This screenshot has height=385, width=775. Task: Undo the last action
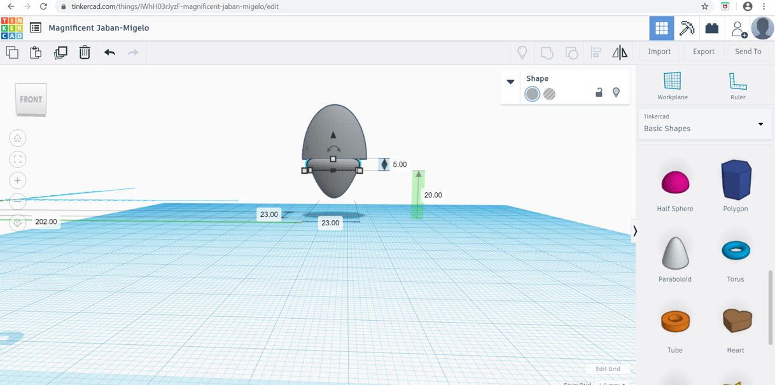pos(109,52)
